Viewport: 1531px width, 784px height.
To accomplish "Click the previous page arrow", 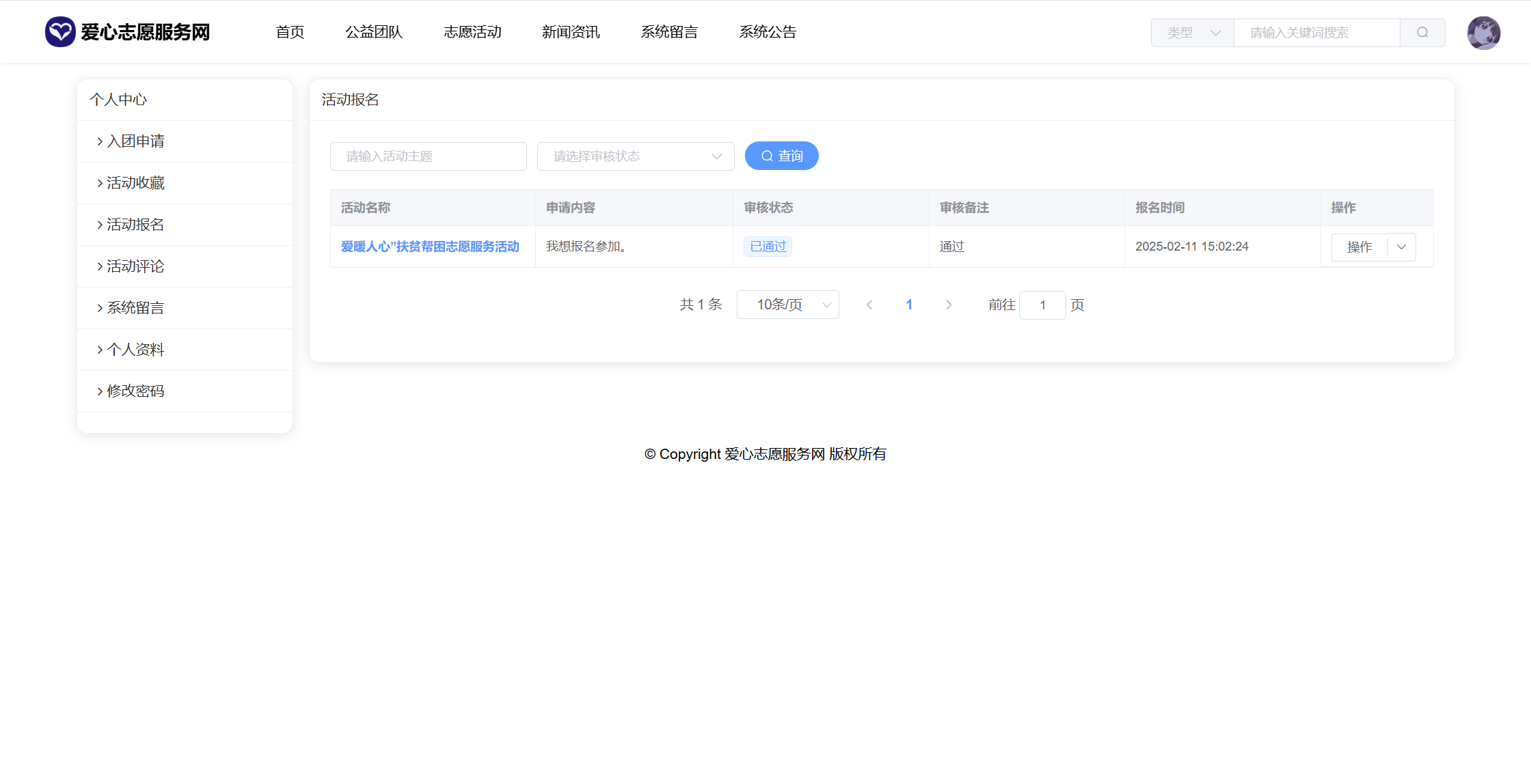I will pos(869,305).
